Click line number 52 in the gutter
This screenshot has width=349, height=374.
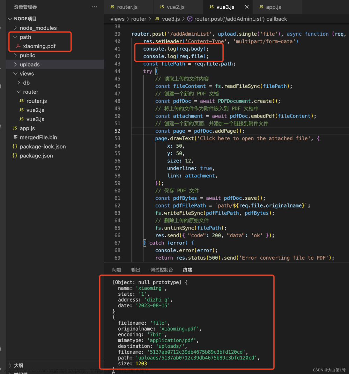point(117,131)
